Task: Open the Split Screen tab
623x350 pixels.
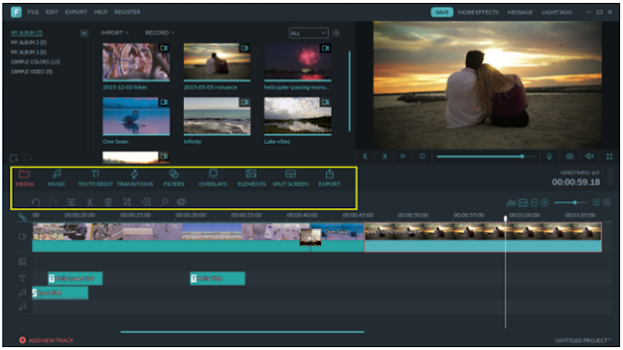Action: [290, 178]
